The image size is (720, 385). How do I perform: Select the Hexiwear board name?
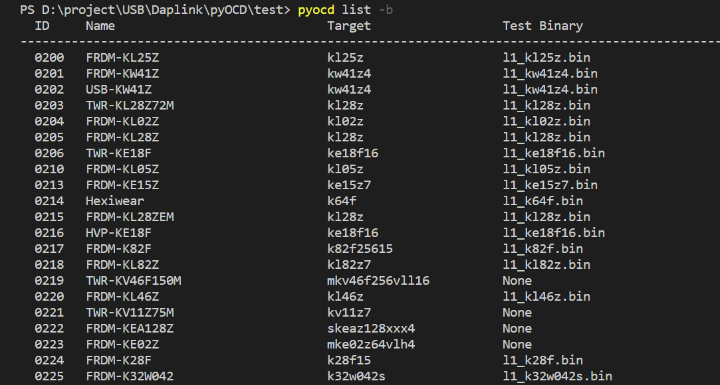point(115,200)
